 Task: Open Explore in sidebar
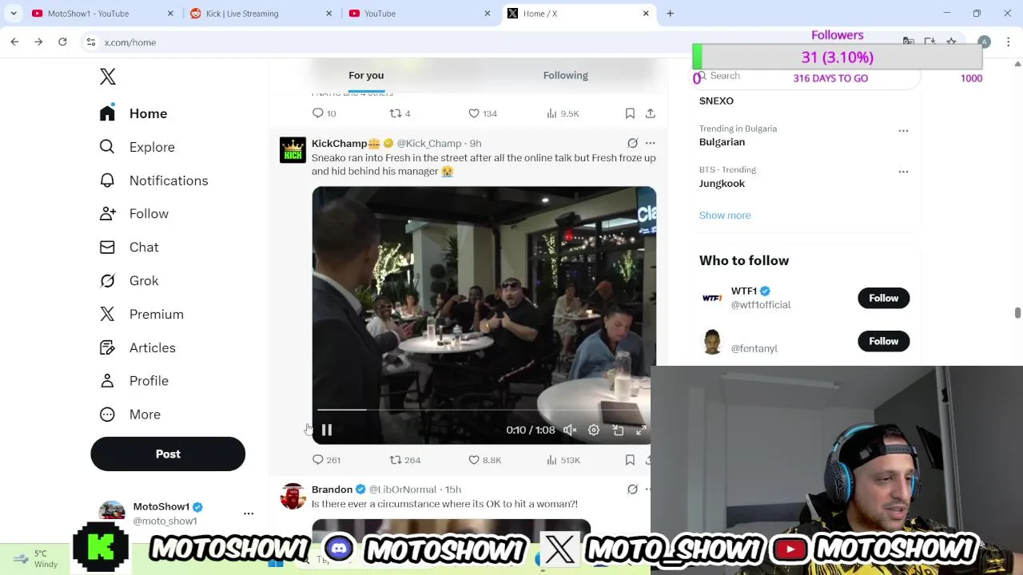[x=137, y=147]
